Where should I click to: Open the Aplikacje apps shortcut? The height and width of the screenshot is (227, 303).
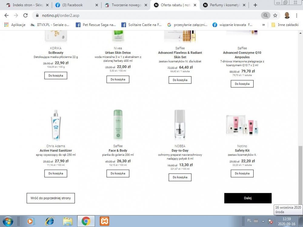(15, 25)
